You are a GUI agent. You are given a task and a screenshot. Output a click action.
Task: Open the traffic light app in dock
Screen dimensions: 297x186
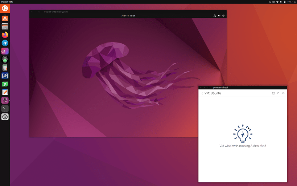(x=5, y=60)
